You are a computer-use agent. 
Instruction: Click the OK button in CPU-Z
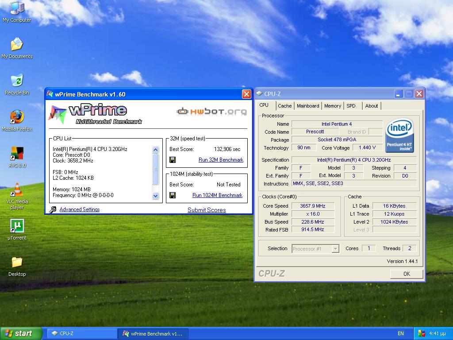[x=407, y=274]
